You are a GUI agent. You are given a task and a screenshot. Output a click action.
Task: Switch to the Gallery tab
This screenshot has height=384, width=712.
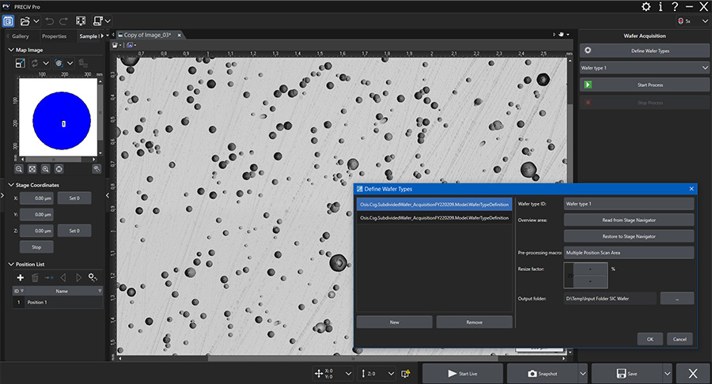(20, 36)
